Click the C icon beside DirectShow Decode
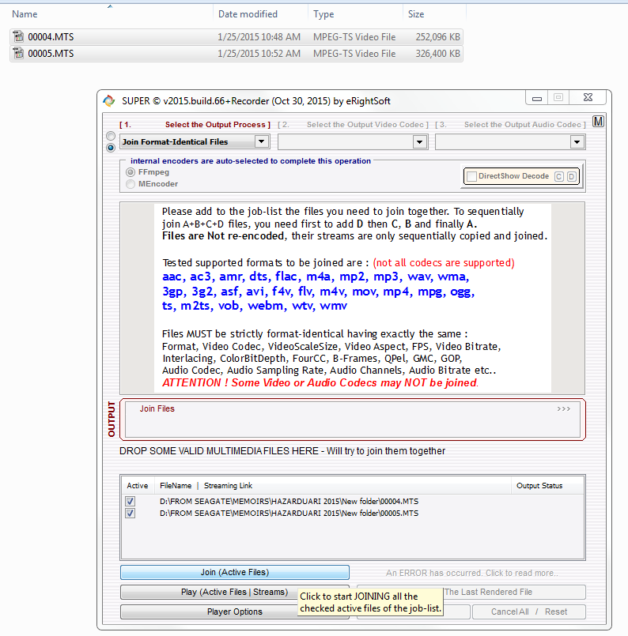 (x=558, y=176)
